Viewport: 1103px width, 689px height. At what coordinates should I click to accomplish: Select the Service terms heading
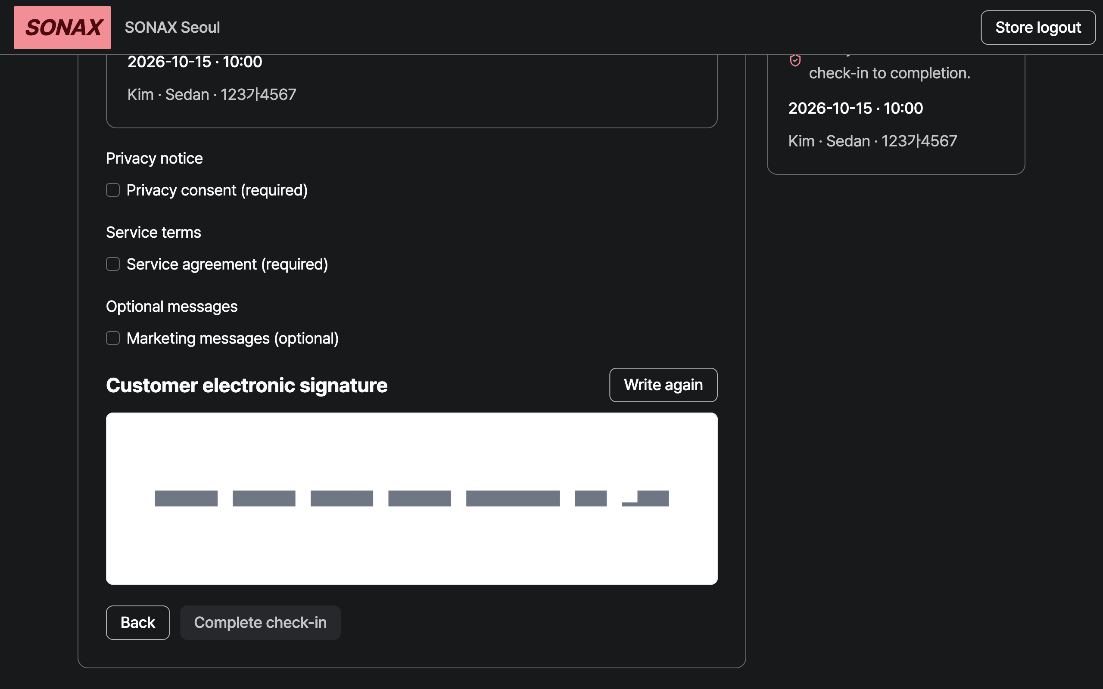click(153, 233)
